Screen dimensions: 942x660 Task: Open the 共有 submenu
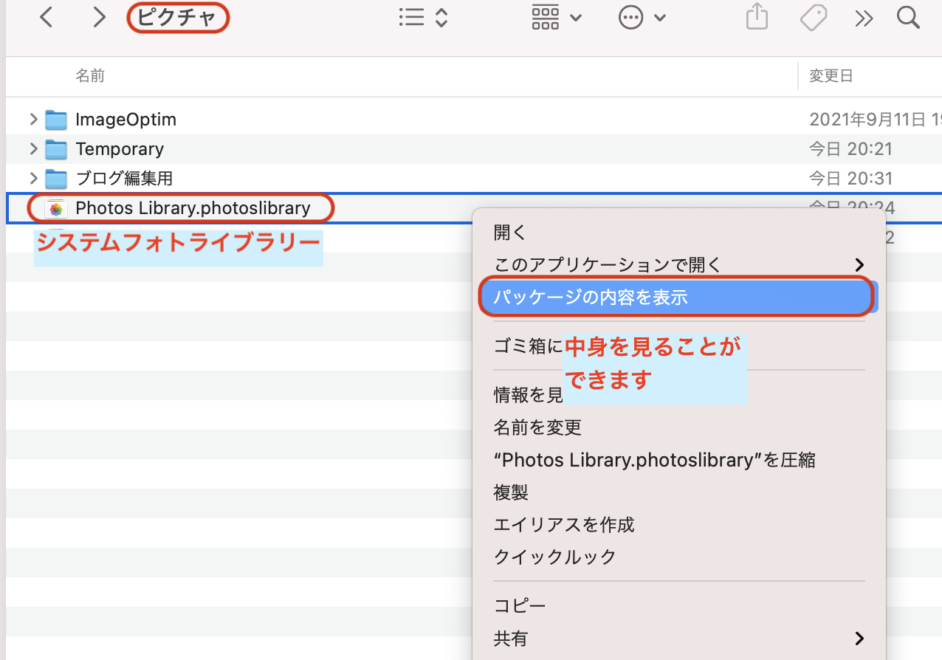point(678,638)
